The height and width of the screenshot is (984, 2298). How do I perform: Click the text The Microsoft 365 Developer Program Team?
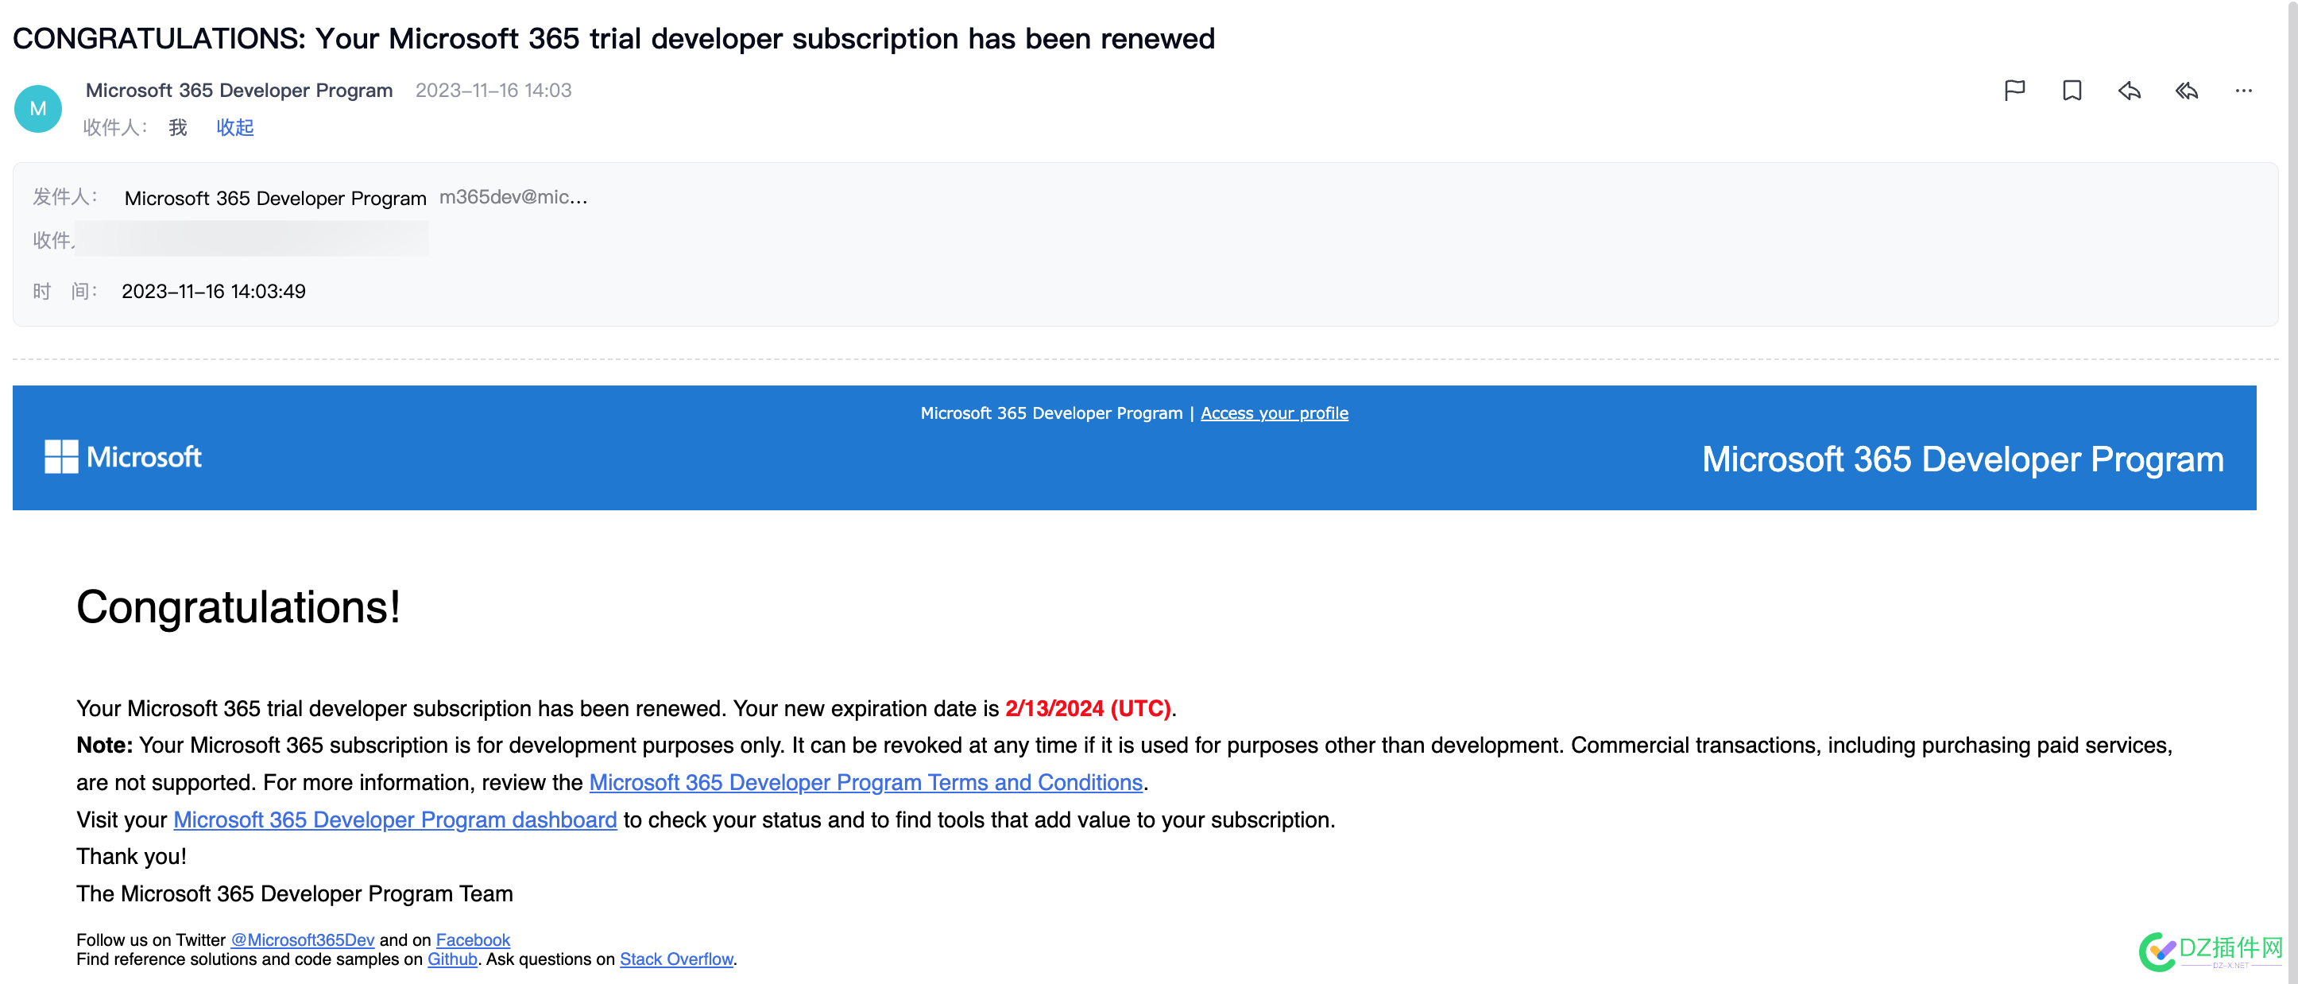pos(294,894)
